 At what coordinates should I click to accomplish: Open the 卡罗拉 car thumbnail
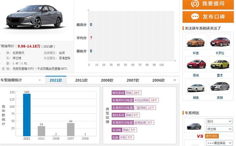coord(220,42)
